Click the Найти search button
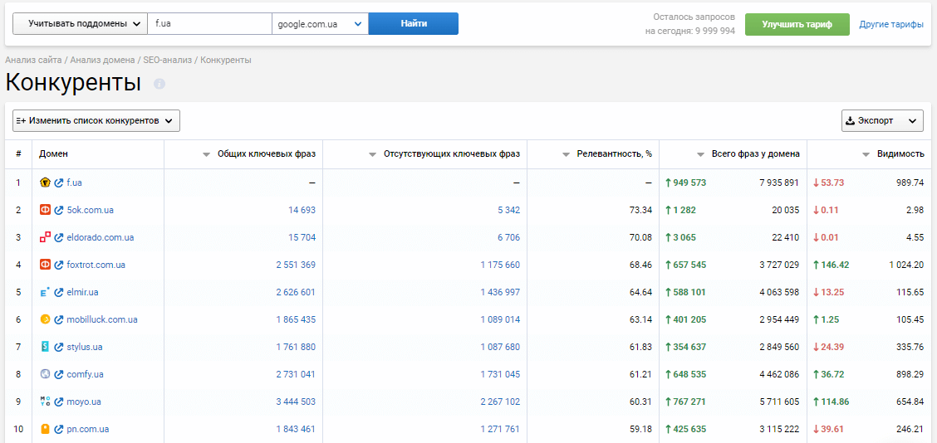937x443 pixels. [x=414, y=24]
